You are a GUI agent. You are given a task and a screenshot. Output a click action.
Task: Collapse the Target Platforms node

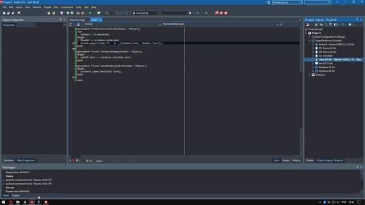(x=310, y=40)
